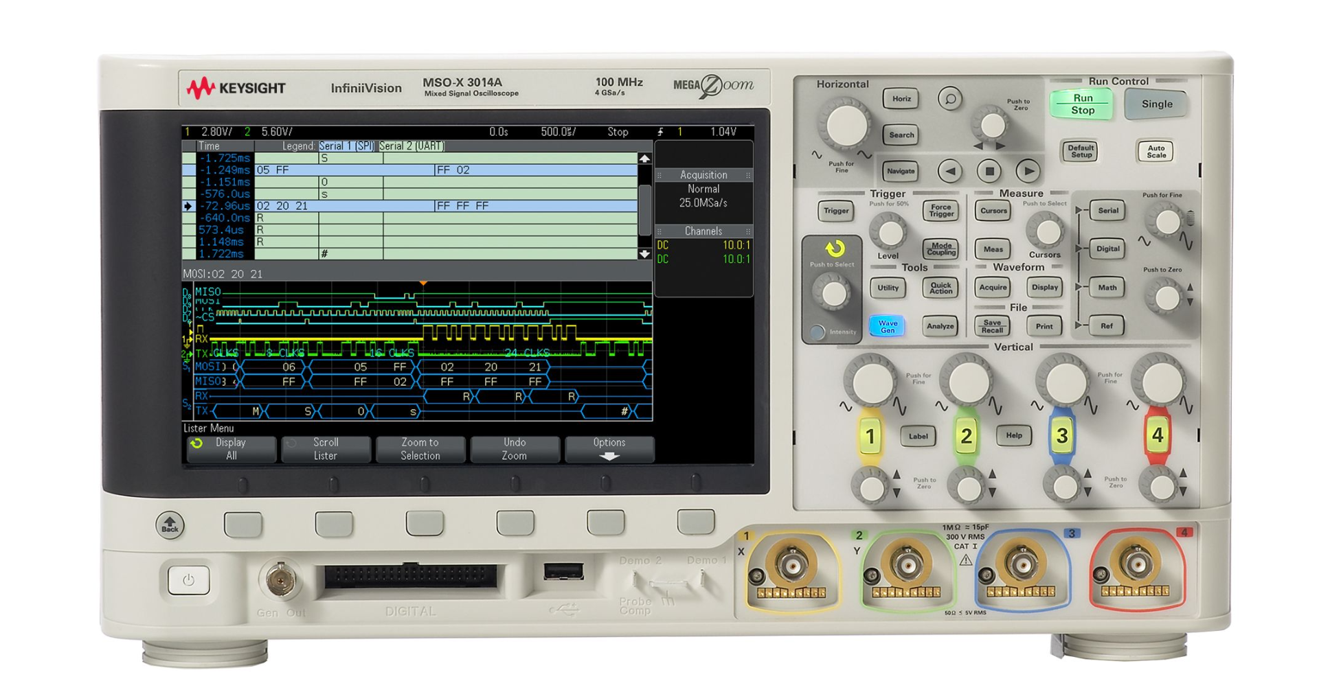Select Undo Zoom in the Lister Menu
Image resolution: width=1319 pixels, height=692 pixels.
[514, 450]
